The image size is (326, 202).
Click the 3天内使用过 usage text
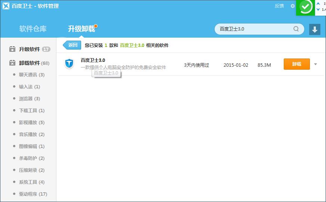click(x=196, y=65)
